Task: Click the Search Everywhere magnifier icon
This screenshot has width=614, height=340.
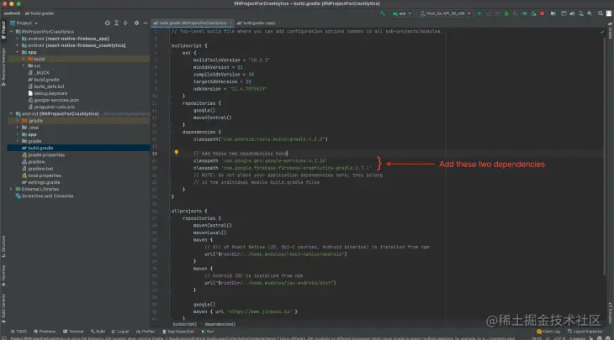Action: click(601, 13)
